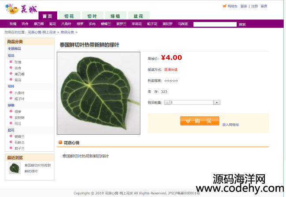Screen dimensions: 286x197
Task: Click the flower shop logo
Action: pyautogui.click(x=21, y=9)
